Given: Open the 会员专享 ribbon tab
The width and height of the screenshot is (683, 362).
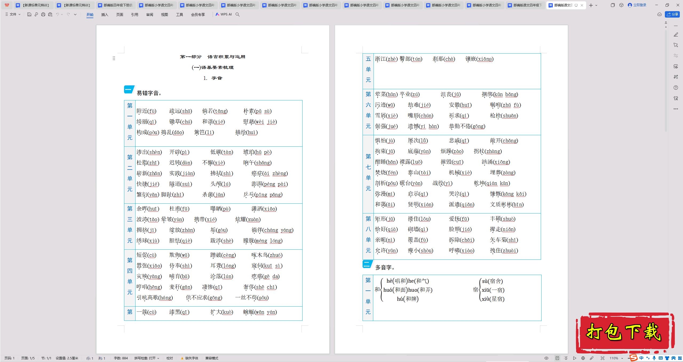Looking at the screenshot, I should click(198, 15).
